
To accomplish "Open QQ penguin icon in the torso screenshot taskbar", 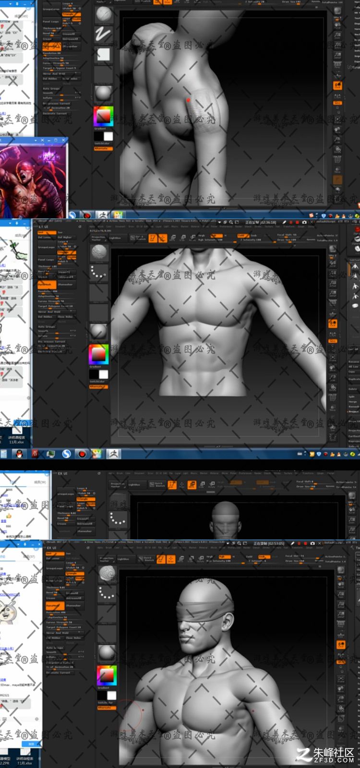I will click(x=20, y=453).
